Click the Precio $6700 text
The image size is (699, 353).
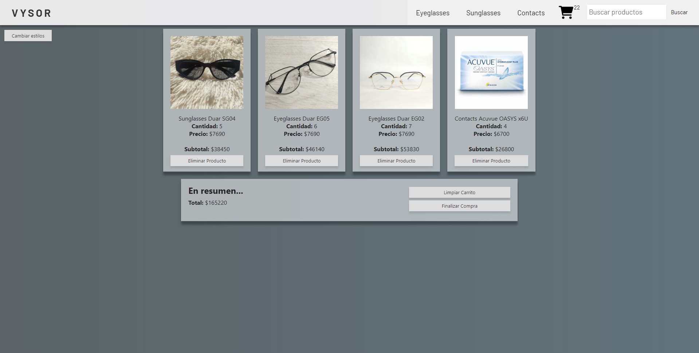(x=491, y=134)
